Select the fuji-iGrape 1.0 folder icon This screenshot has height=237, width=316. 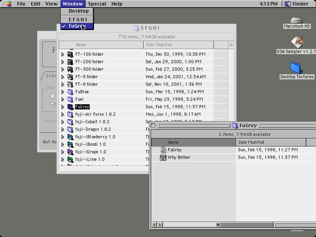point(70,152)
